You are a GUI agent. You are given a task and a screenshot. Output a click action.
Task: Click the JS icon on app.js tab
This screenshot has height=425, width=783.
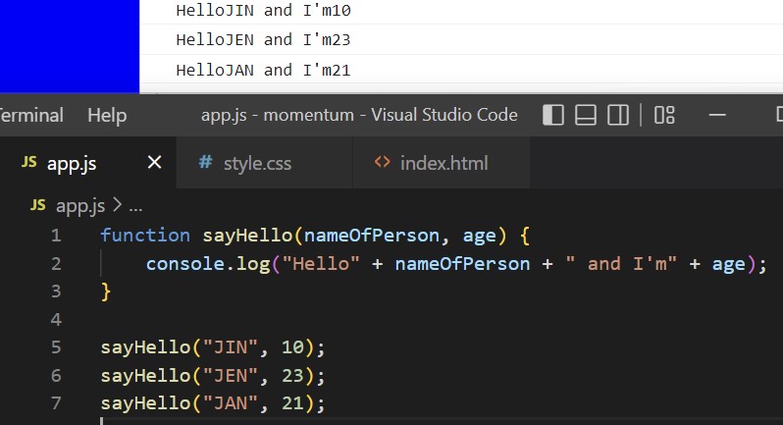pos(29,162)
